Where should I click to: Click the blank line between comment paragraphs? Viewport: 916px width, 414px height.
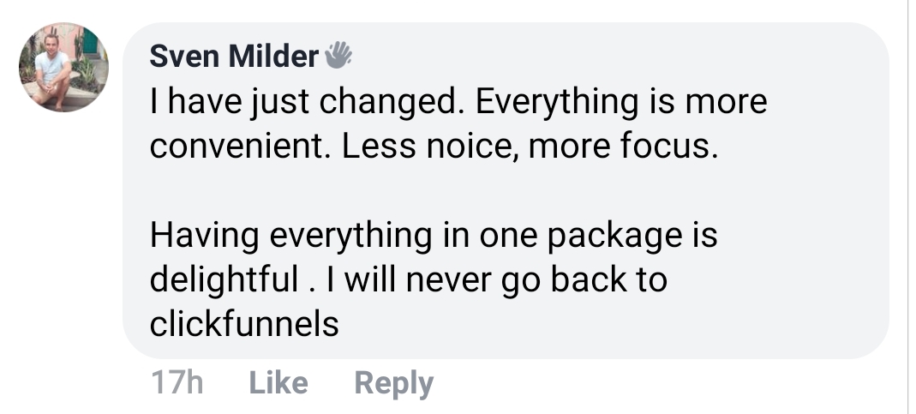[428, 192]
